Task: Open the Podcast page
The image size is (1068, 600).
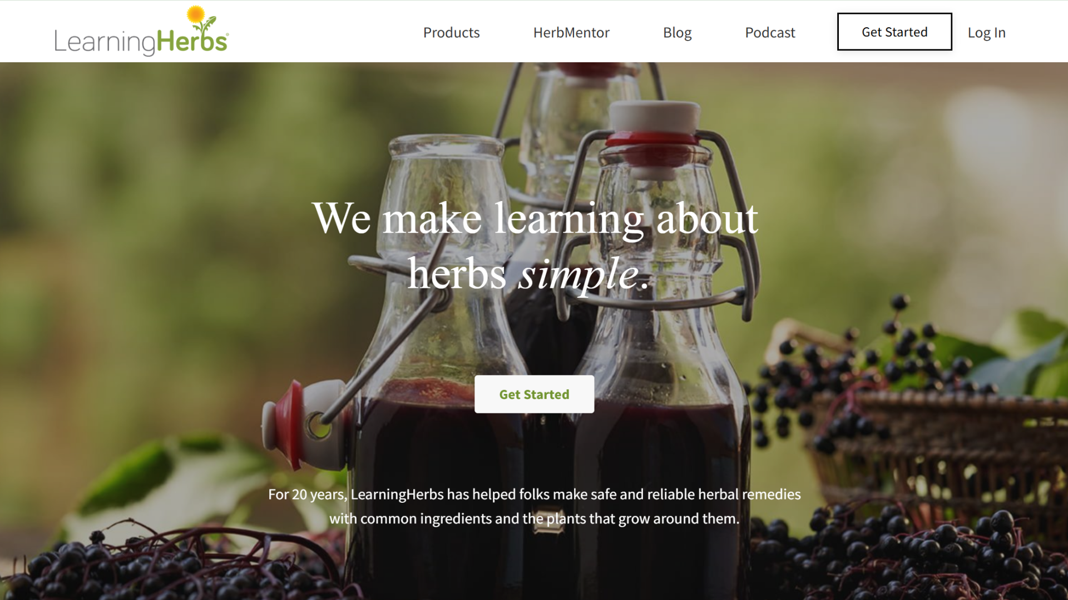Action: 770,32
